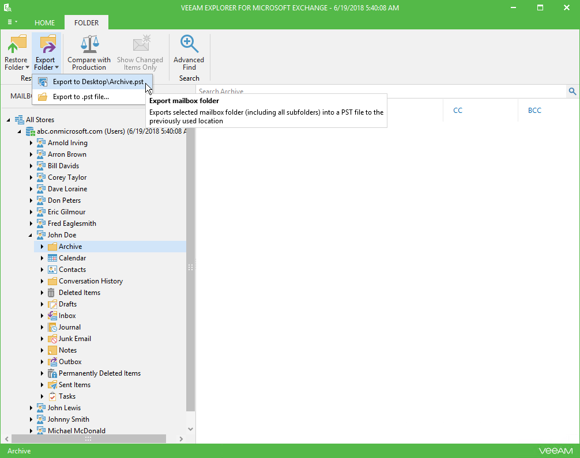
Task: Launch Advanced Find magnifier icon
Action: point(189,44)
